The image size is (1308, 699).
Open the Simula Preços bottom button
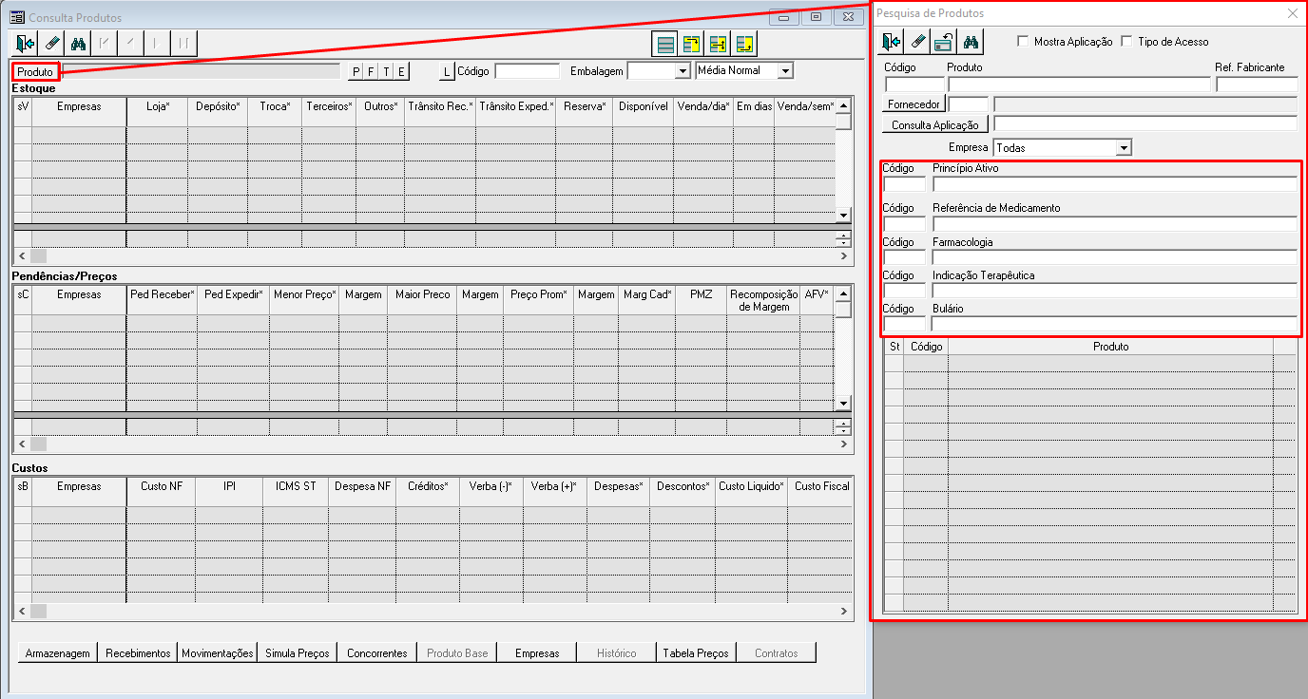298,652
